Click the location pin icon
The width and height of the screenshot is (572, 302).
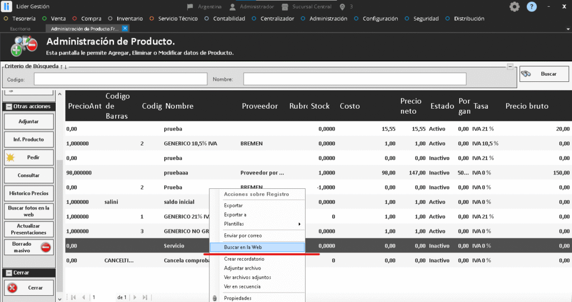(342, 7)
